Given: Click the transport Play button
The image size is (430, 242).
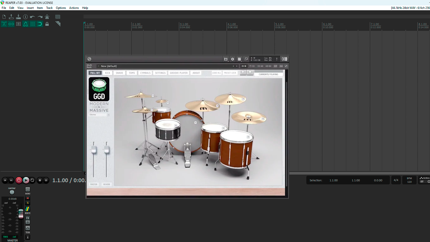Looking at the screenshot, I should tap(26, 180).
